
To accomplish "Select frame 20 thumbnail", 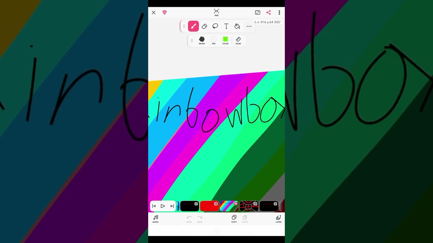I will [x=249, y=206].
